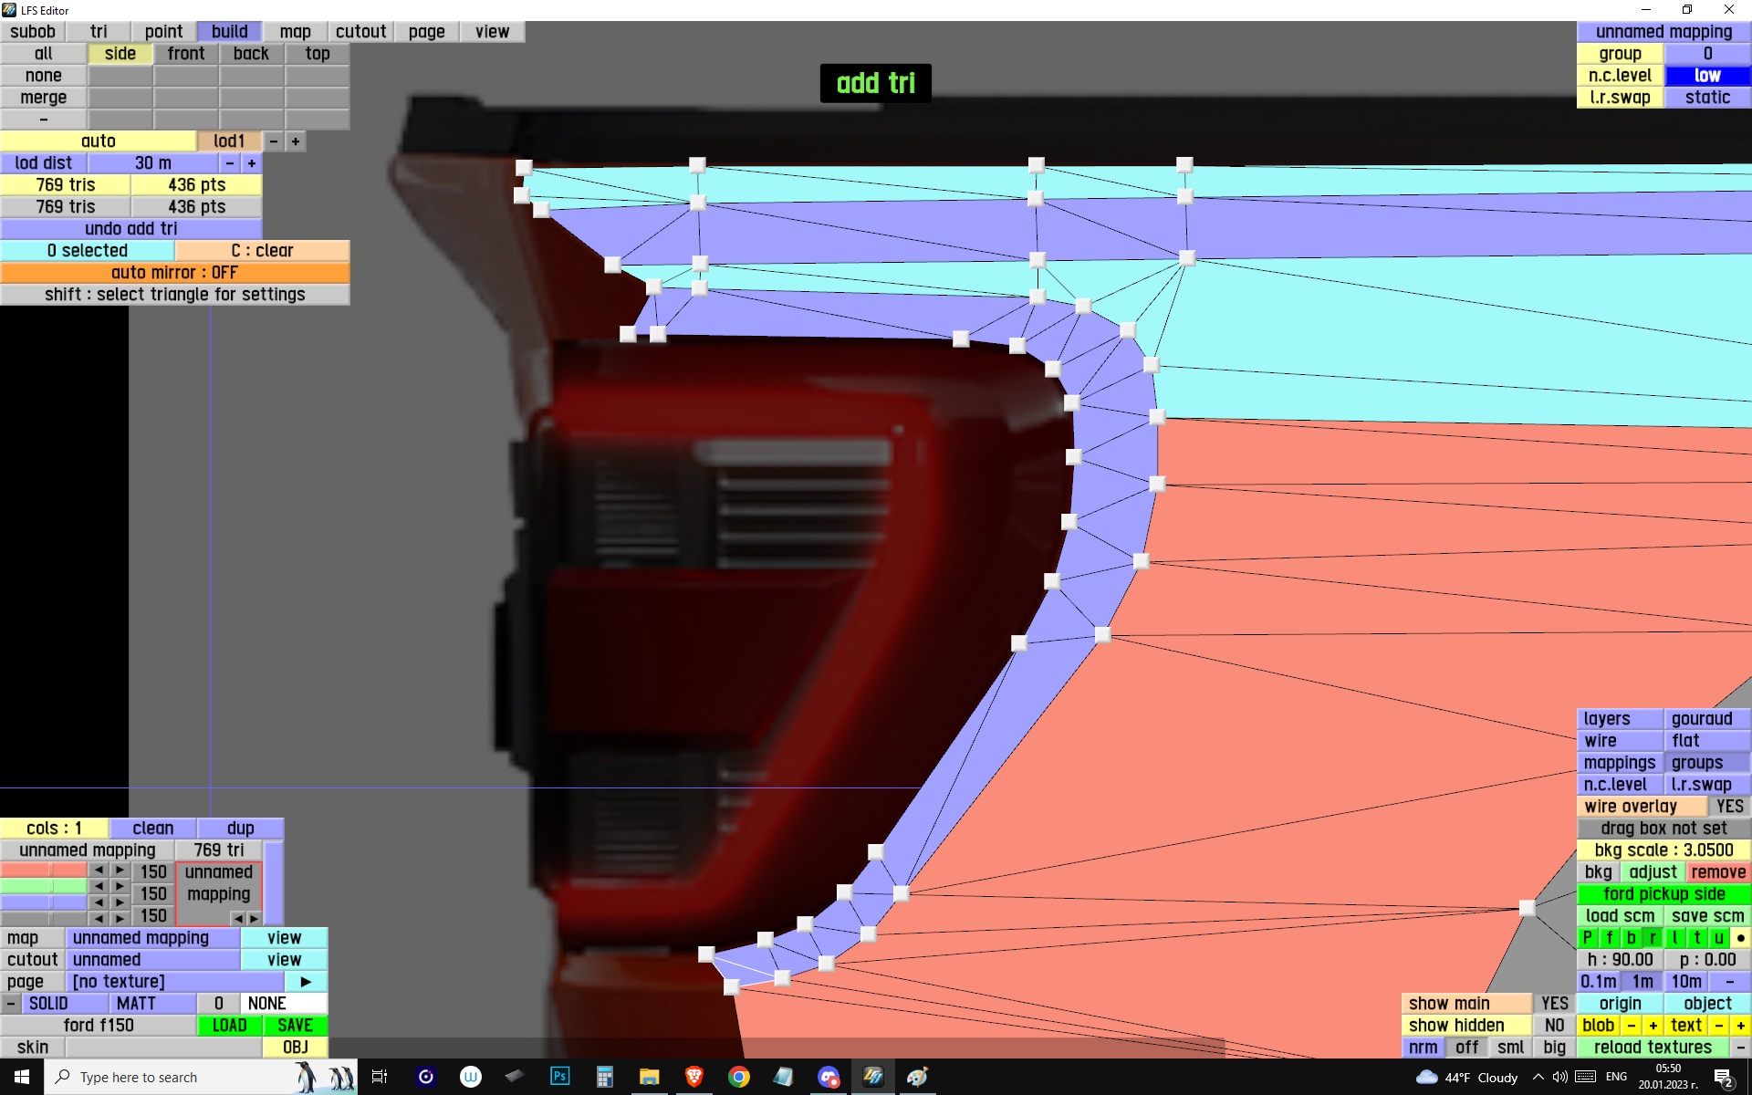Image resolution: width=1752 pixels, height=1095 pixels.
Task: Switch to the point tab
Action: tap(163, 32)
